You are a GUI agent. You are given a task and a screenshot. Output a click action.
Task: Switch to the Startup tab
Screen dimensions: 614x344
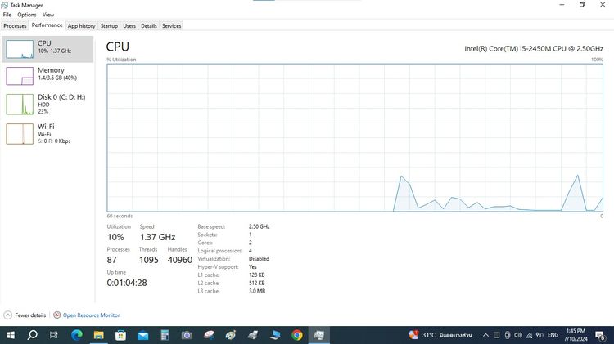click(x=109, y=26)
